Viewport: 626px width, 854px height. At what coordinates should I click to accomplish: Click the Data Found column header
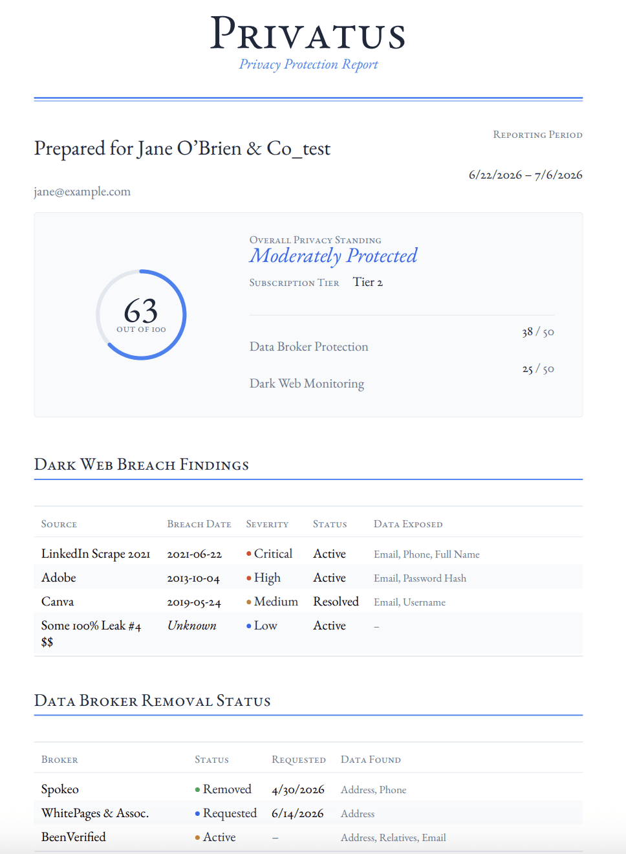371,760
